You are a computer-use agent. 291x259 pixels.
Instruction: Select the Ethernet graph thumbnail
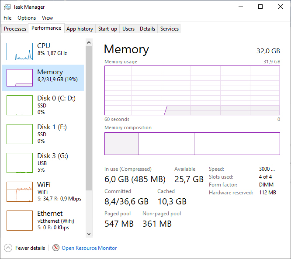pyautogui.click(x=20, y=221)
